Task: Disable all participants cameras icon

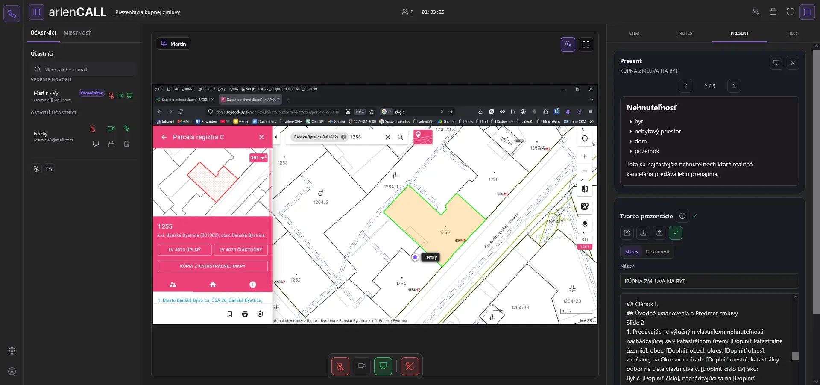Action: [x=50, y=169]
